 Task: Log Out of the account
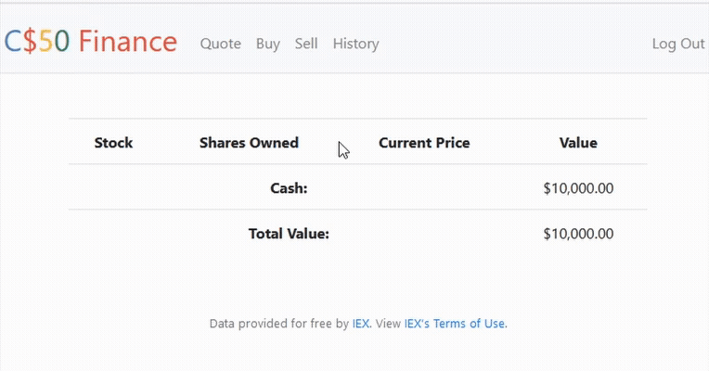coord(677,44)
